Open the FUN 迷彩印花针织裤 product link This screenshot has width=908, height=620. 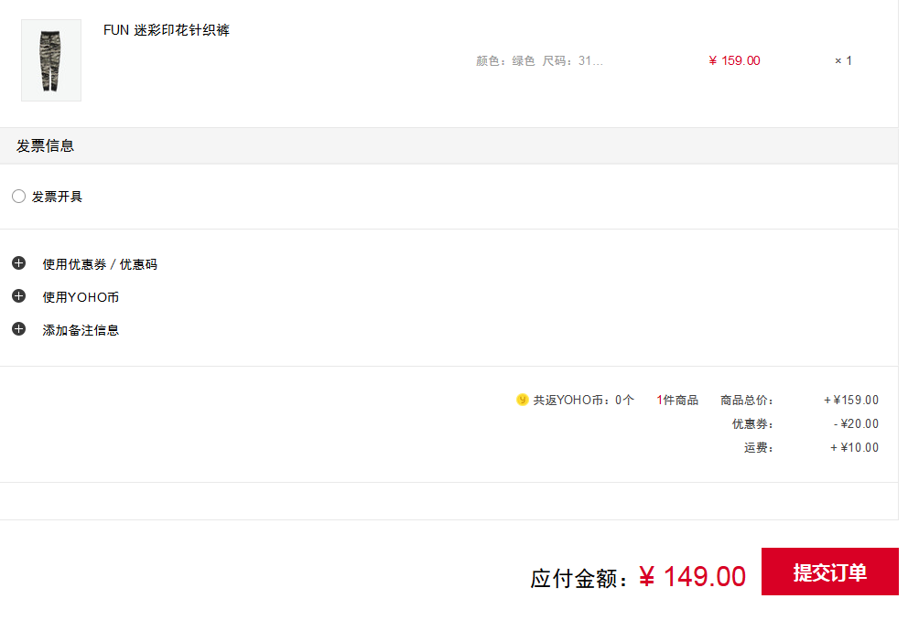click(x=167, y=30)
